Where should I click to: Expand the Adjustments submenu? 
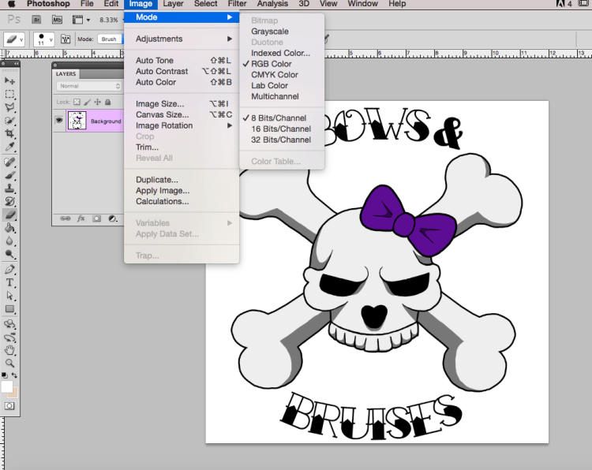click(182, 39)
